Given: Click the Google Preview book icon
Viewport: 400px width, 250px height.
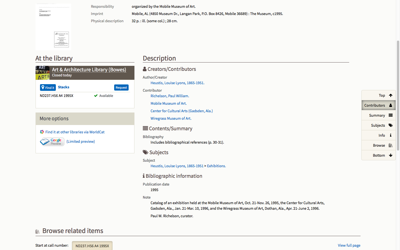Looking at the screenshot, I should click(x=52, y=142).
